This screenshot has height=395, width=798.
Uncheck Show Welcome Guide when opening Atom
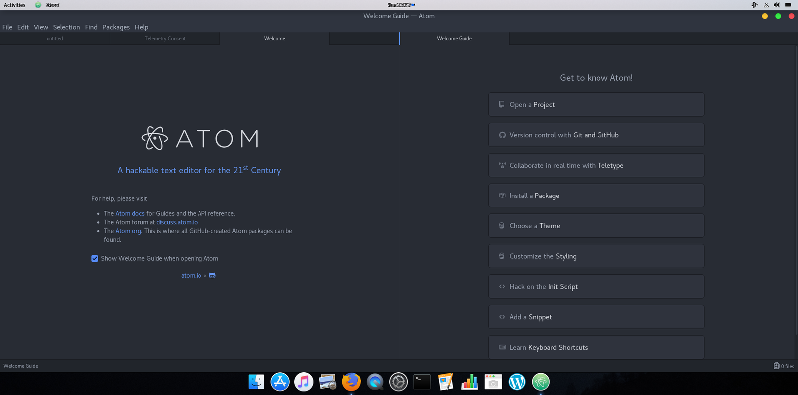click(x=95, y=258)
